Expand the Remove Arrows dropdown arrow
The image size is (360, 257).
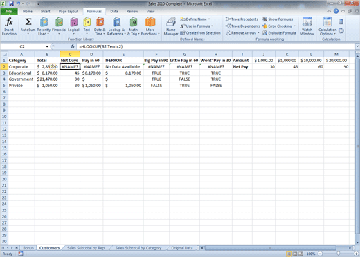click(258, 33)
